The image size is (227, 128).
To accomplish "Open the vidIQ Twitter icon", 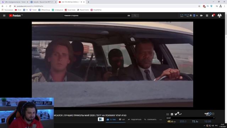I will [x=176, y=114].
